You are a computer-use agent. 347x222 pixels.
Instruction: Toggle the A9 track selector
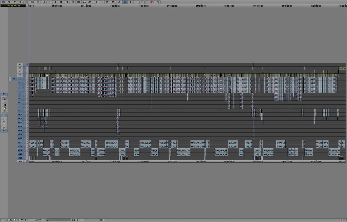(21, 111)
